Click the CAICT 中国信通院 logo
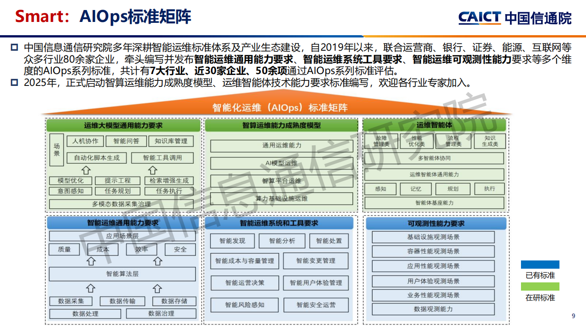 tap(515, 17)
